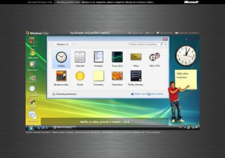The image size is (225, 158).
Task: Click the speaker sound icon in the demo header
Action: (x=147, y=33)
